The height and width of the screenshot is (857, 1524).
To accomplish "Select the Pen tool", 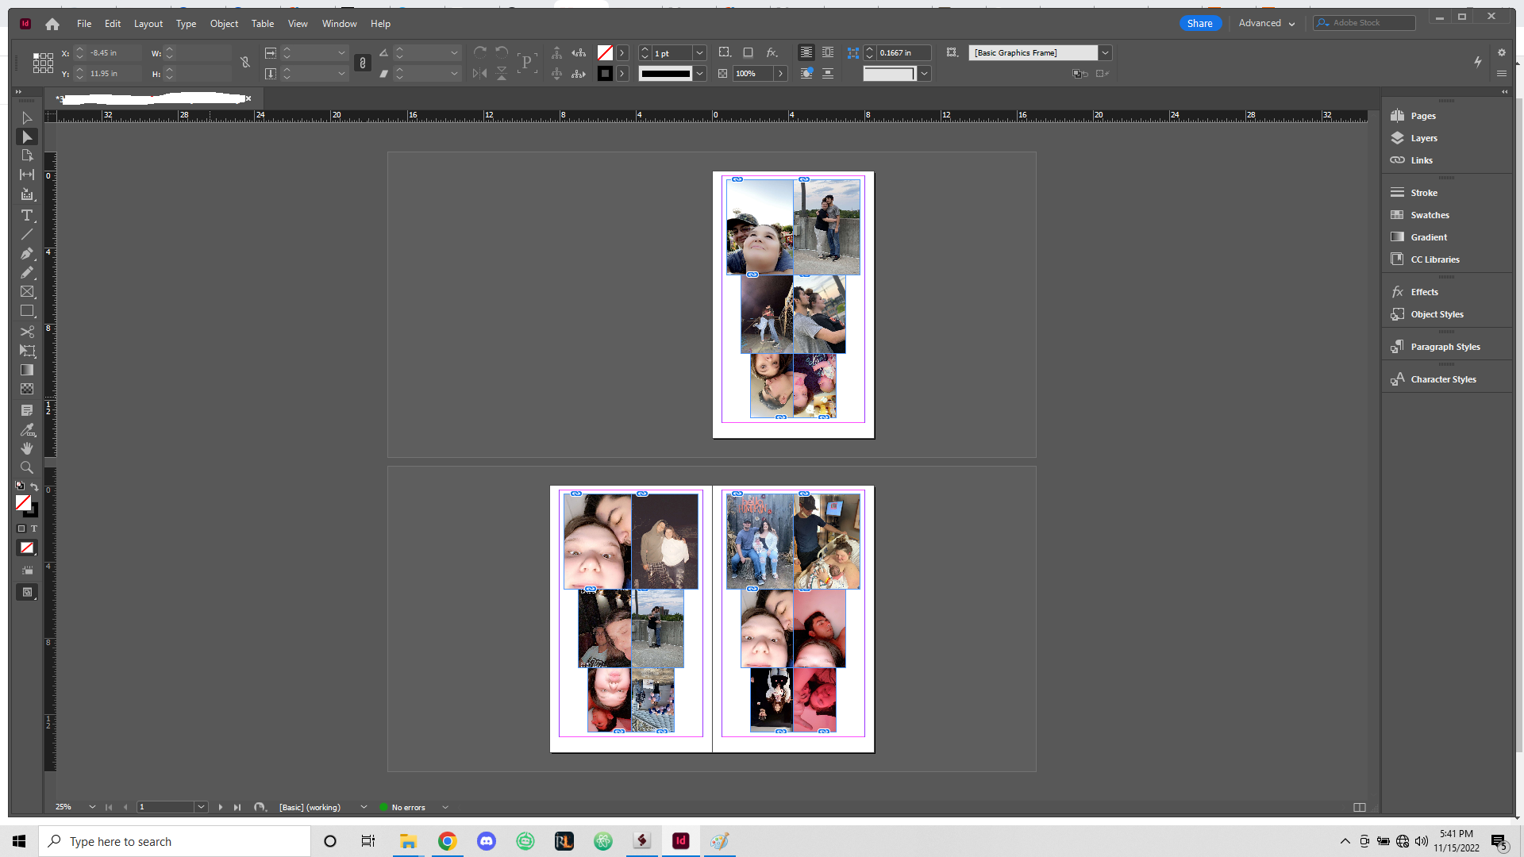I will point(27,254).
